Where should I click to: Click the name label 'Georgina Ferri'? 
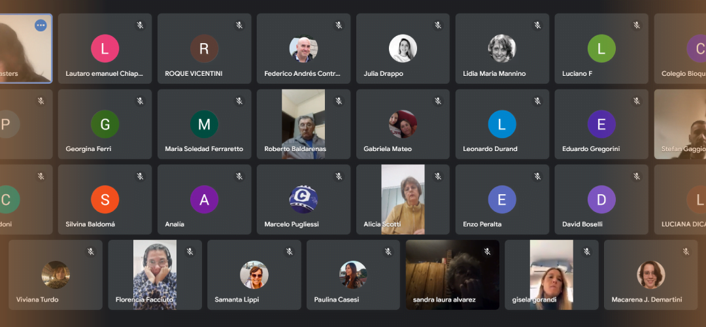(x=88, y=148)
